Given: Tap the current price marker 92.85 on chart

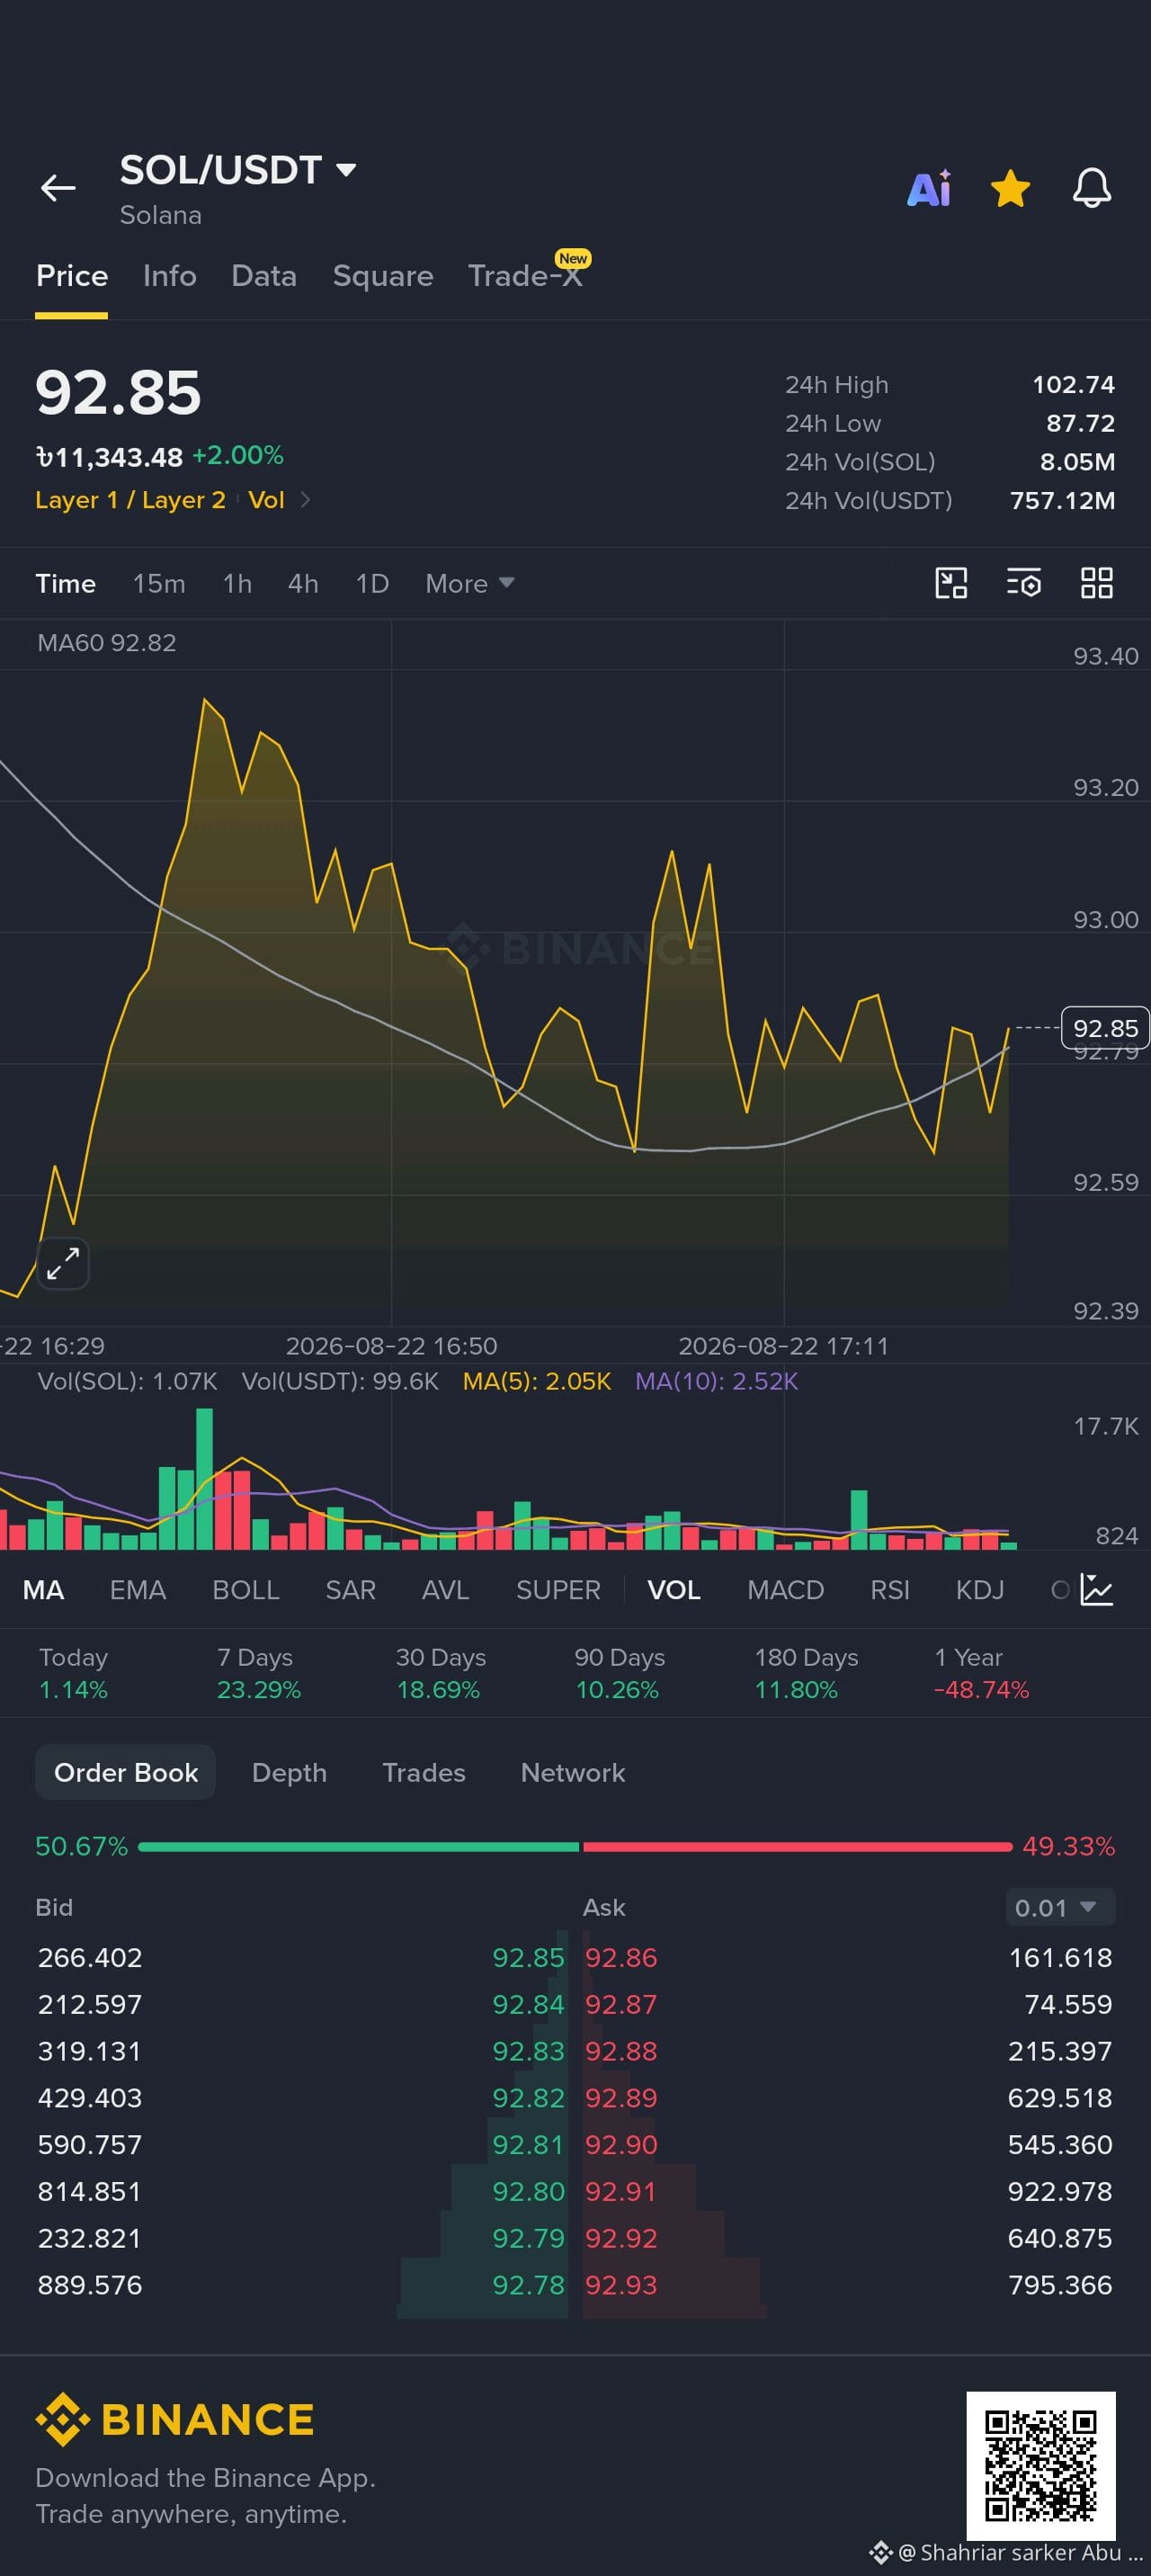Looking at the screenshot, I should (x=1105, y=1028).
